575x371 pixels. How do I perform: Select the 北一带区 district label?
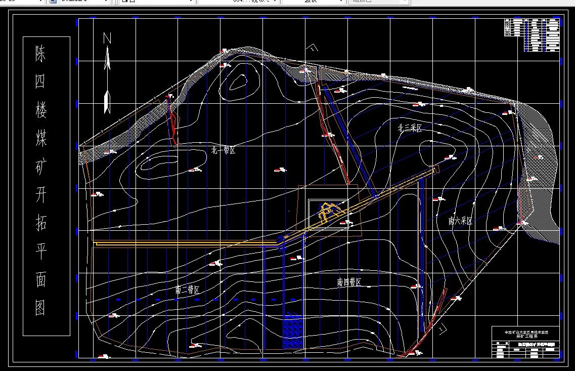tap(224, 150)
